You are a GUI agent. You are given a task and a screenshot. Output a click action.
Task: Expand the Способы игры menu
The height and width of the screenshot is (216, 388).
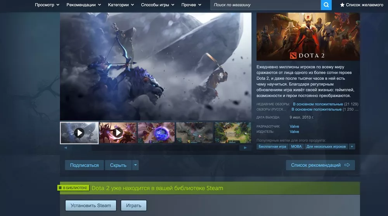(158, 5)
